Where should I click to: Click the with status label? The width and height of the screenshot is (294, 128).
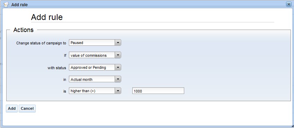pos(57,68)
